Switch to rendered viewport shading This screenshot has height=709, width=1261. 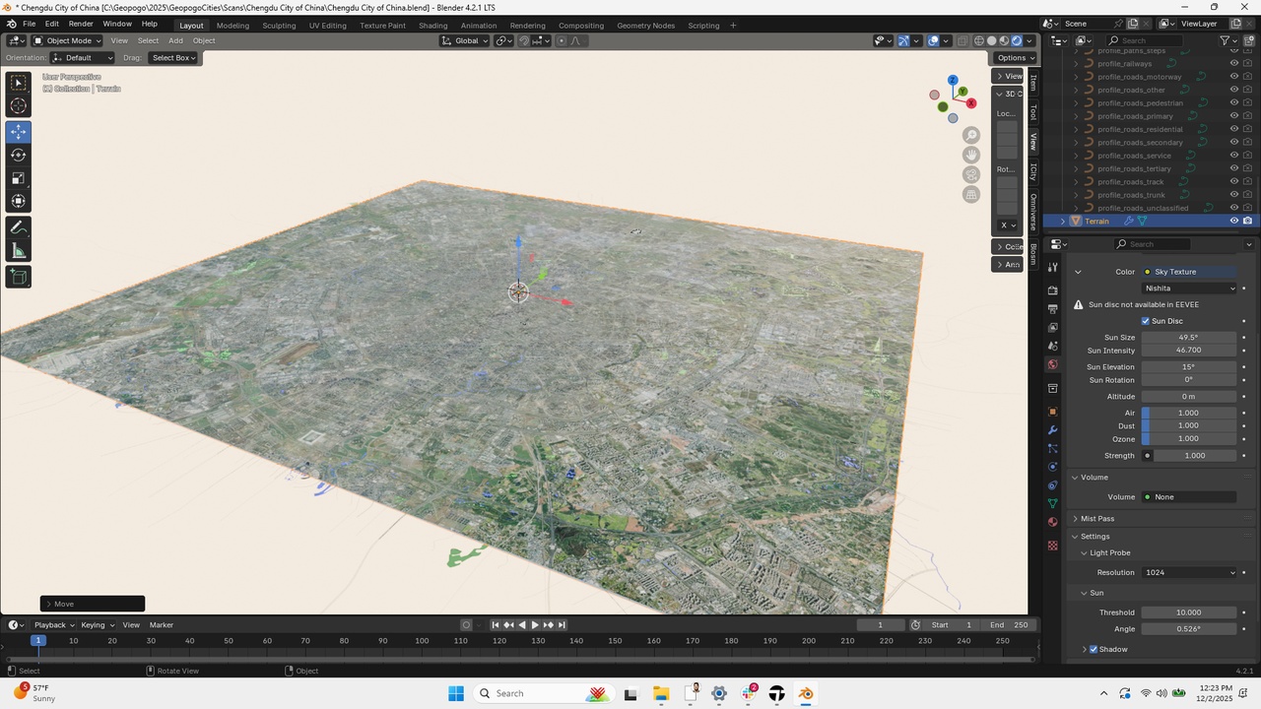1017,40
